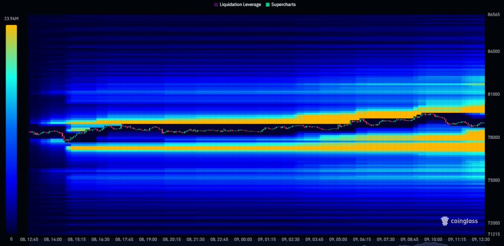
Task: Click the 09, 03:45 time label
Action: (314, 240)
